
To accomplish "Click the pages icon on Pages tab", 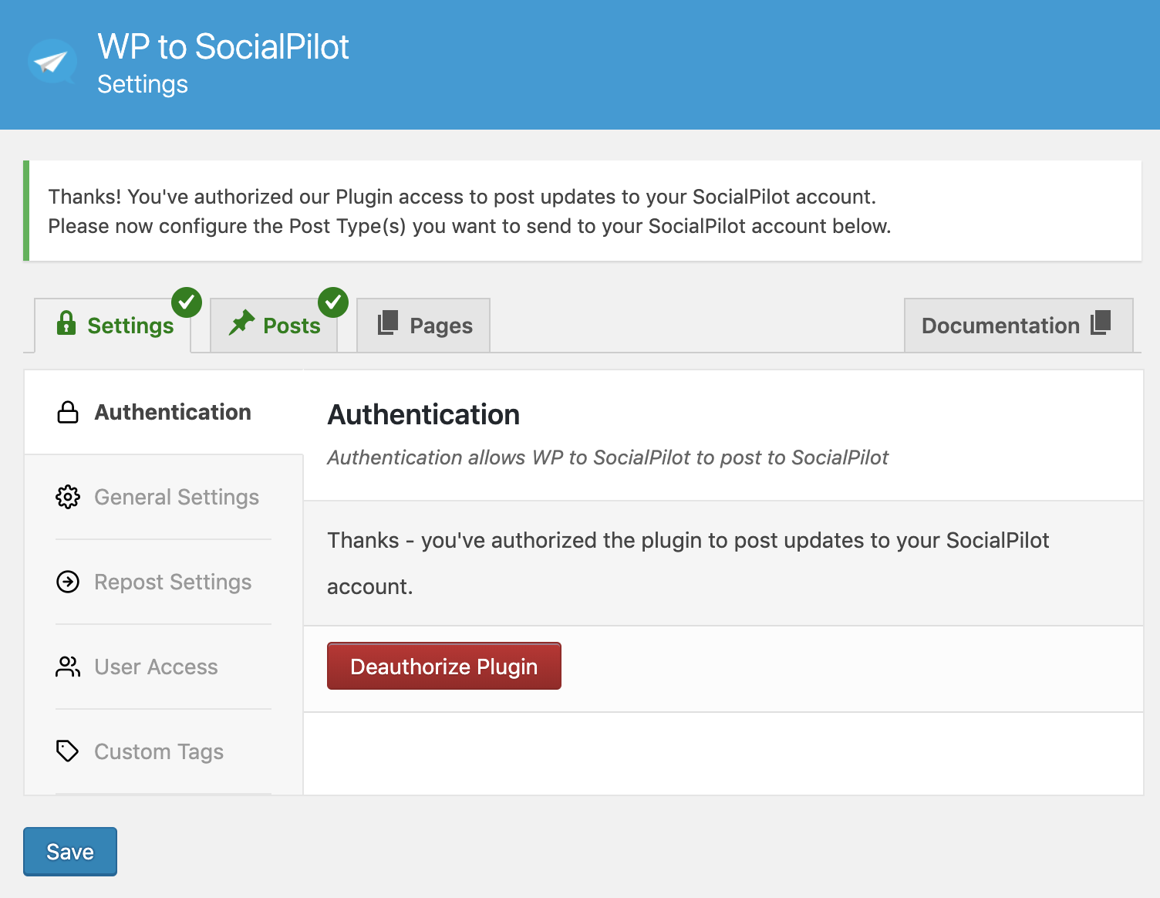I will (x=388, y=322).
